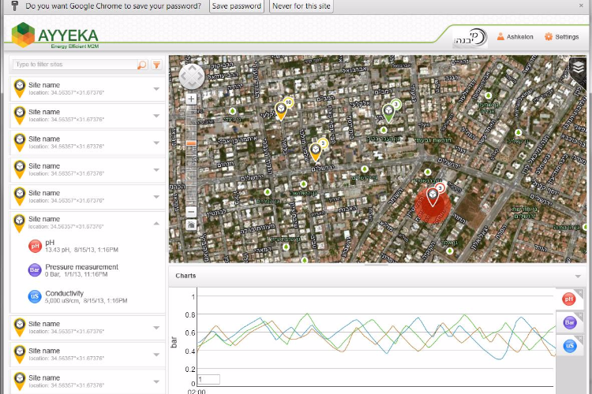Toggle the pH series in charts panel
This screenshot has height=394, width=592.
[x=568, y=299]
